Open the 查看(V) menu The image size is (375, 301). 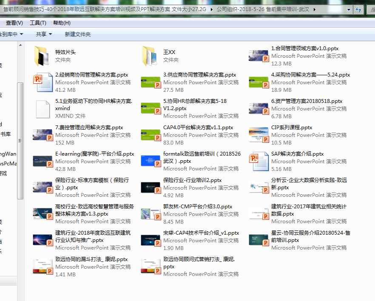click(14, 23)
